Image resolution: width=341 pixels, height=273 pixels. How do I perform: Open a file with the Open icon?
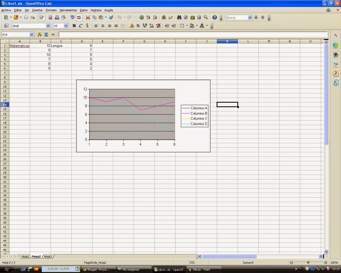pyautogui.click(x=16, y=17)
